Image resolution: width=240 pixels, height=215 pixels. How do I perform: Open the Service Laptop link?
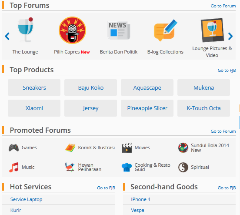[x=27, y=199]
